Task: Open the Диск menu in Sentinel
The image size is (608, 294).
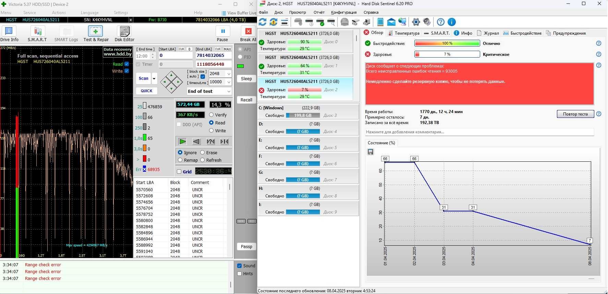Action: click(x=279, y=12)
